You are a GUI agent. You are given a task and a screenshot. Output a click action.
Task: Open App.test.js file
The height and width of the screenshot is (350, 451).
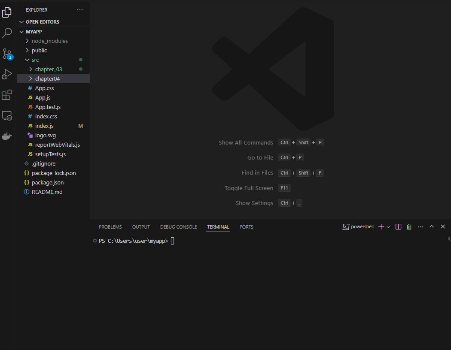click(54, 107)
